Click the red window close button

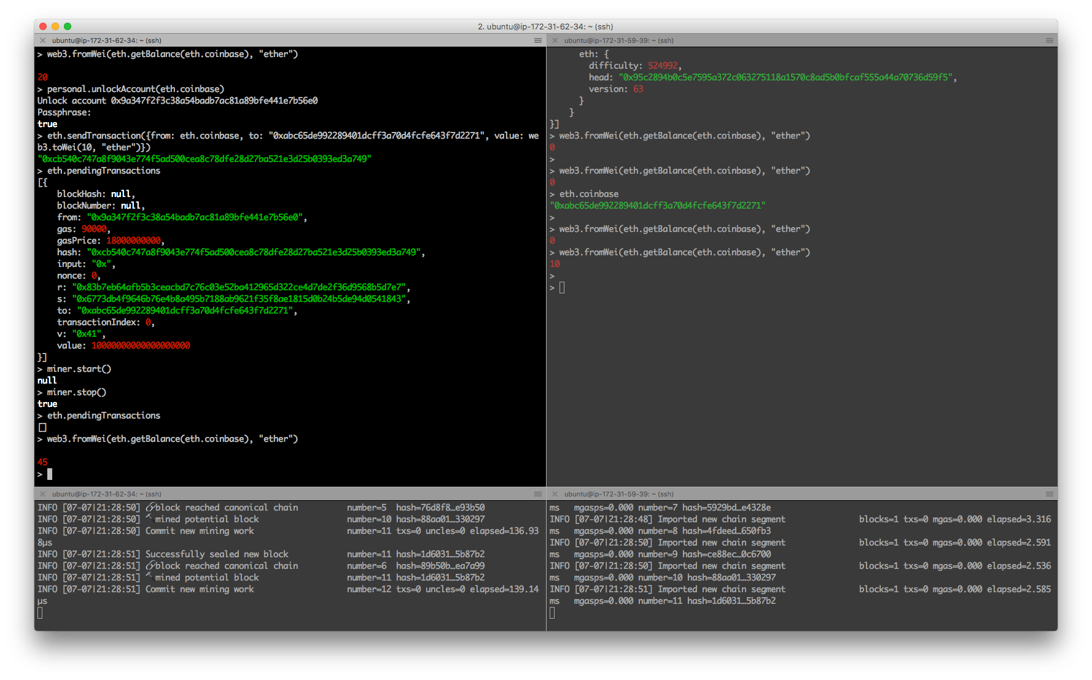tap(43, 26)
